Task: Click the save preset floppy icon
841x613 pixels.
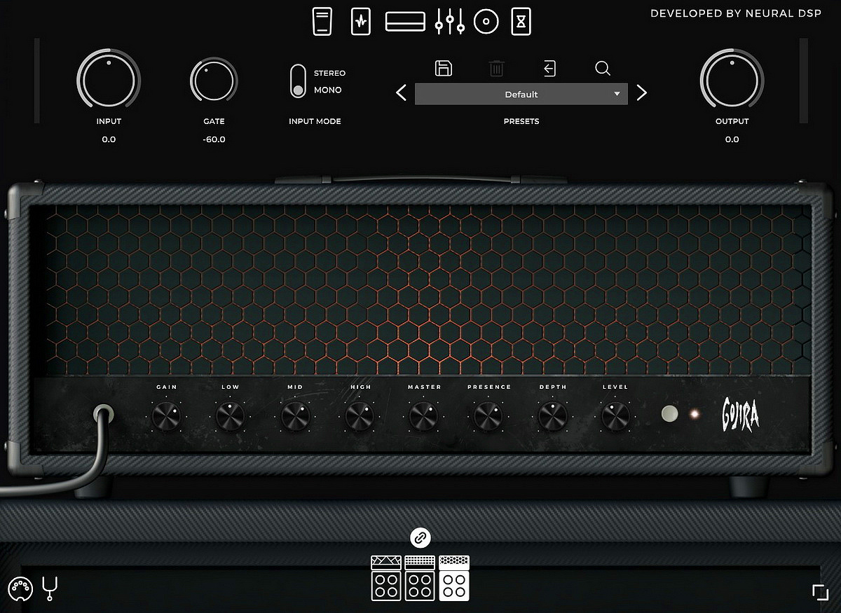Action: pos(444,68)
